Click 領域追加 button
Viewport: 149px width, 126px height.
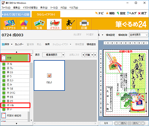[91, 44]
